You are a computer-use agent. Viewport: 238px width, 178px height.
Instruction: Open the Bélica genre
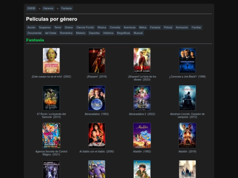(143, 28)
